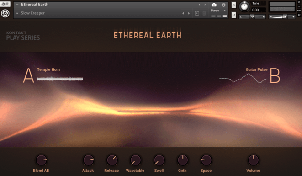The height and width of the screenshot is (176, 302).
Task: Minimize the instrument header view
Action: click(299, 6)
